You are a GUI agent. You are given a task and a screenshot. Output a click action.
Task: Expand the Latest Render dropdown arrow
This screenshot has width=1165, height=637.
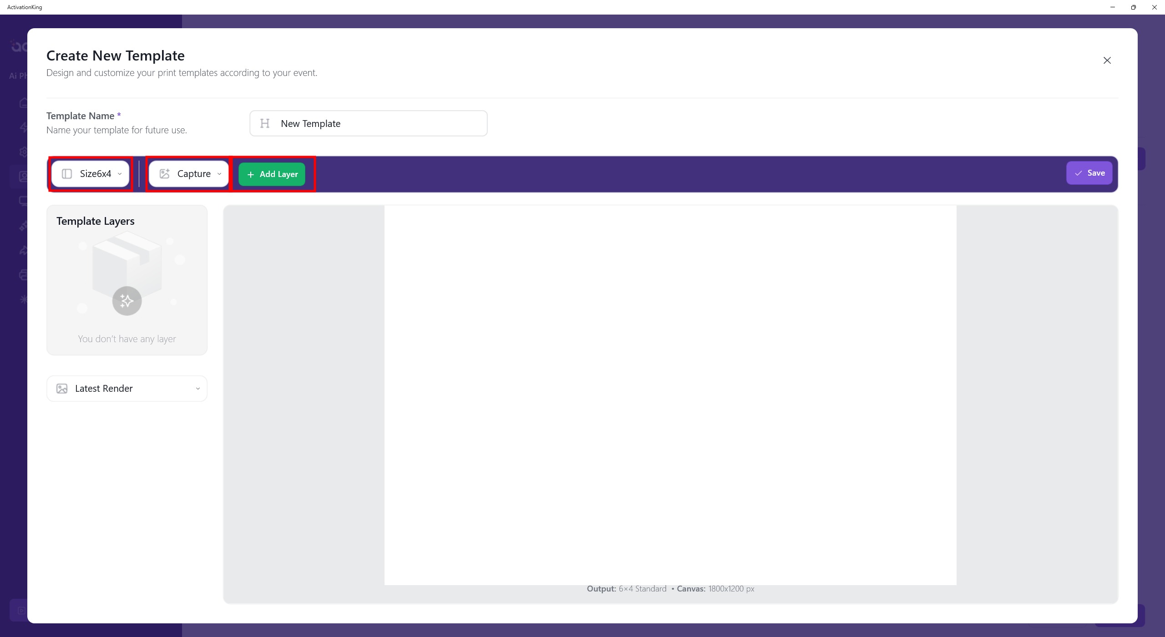(x=198, y=389)
